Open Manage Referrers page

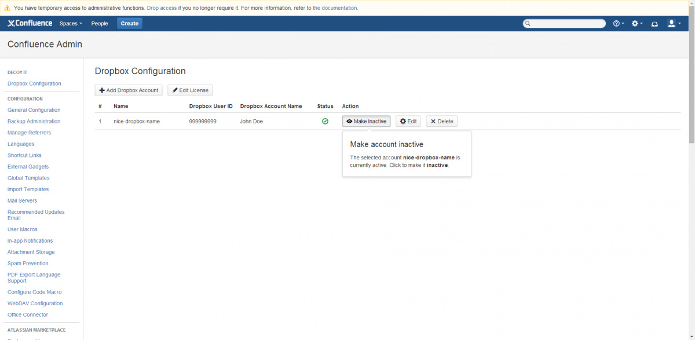pyautogui.click(x=29, y=133)
